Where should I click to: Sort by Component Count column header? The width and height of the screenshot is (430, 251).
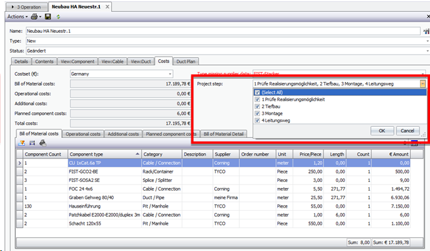coord(45,154)
